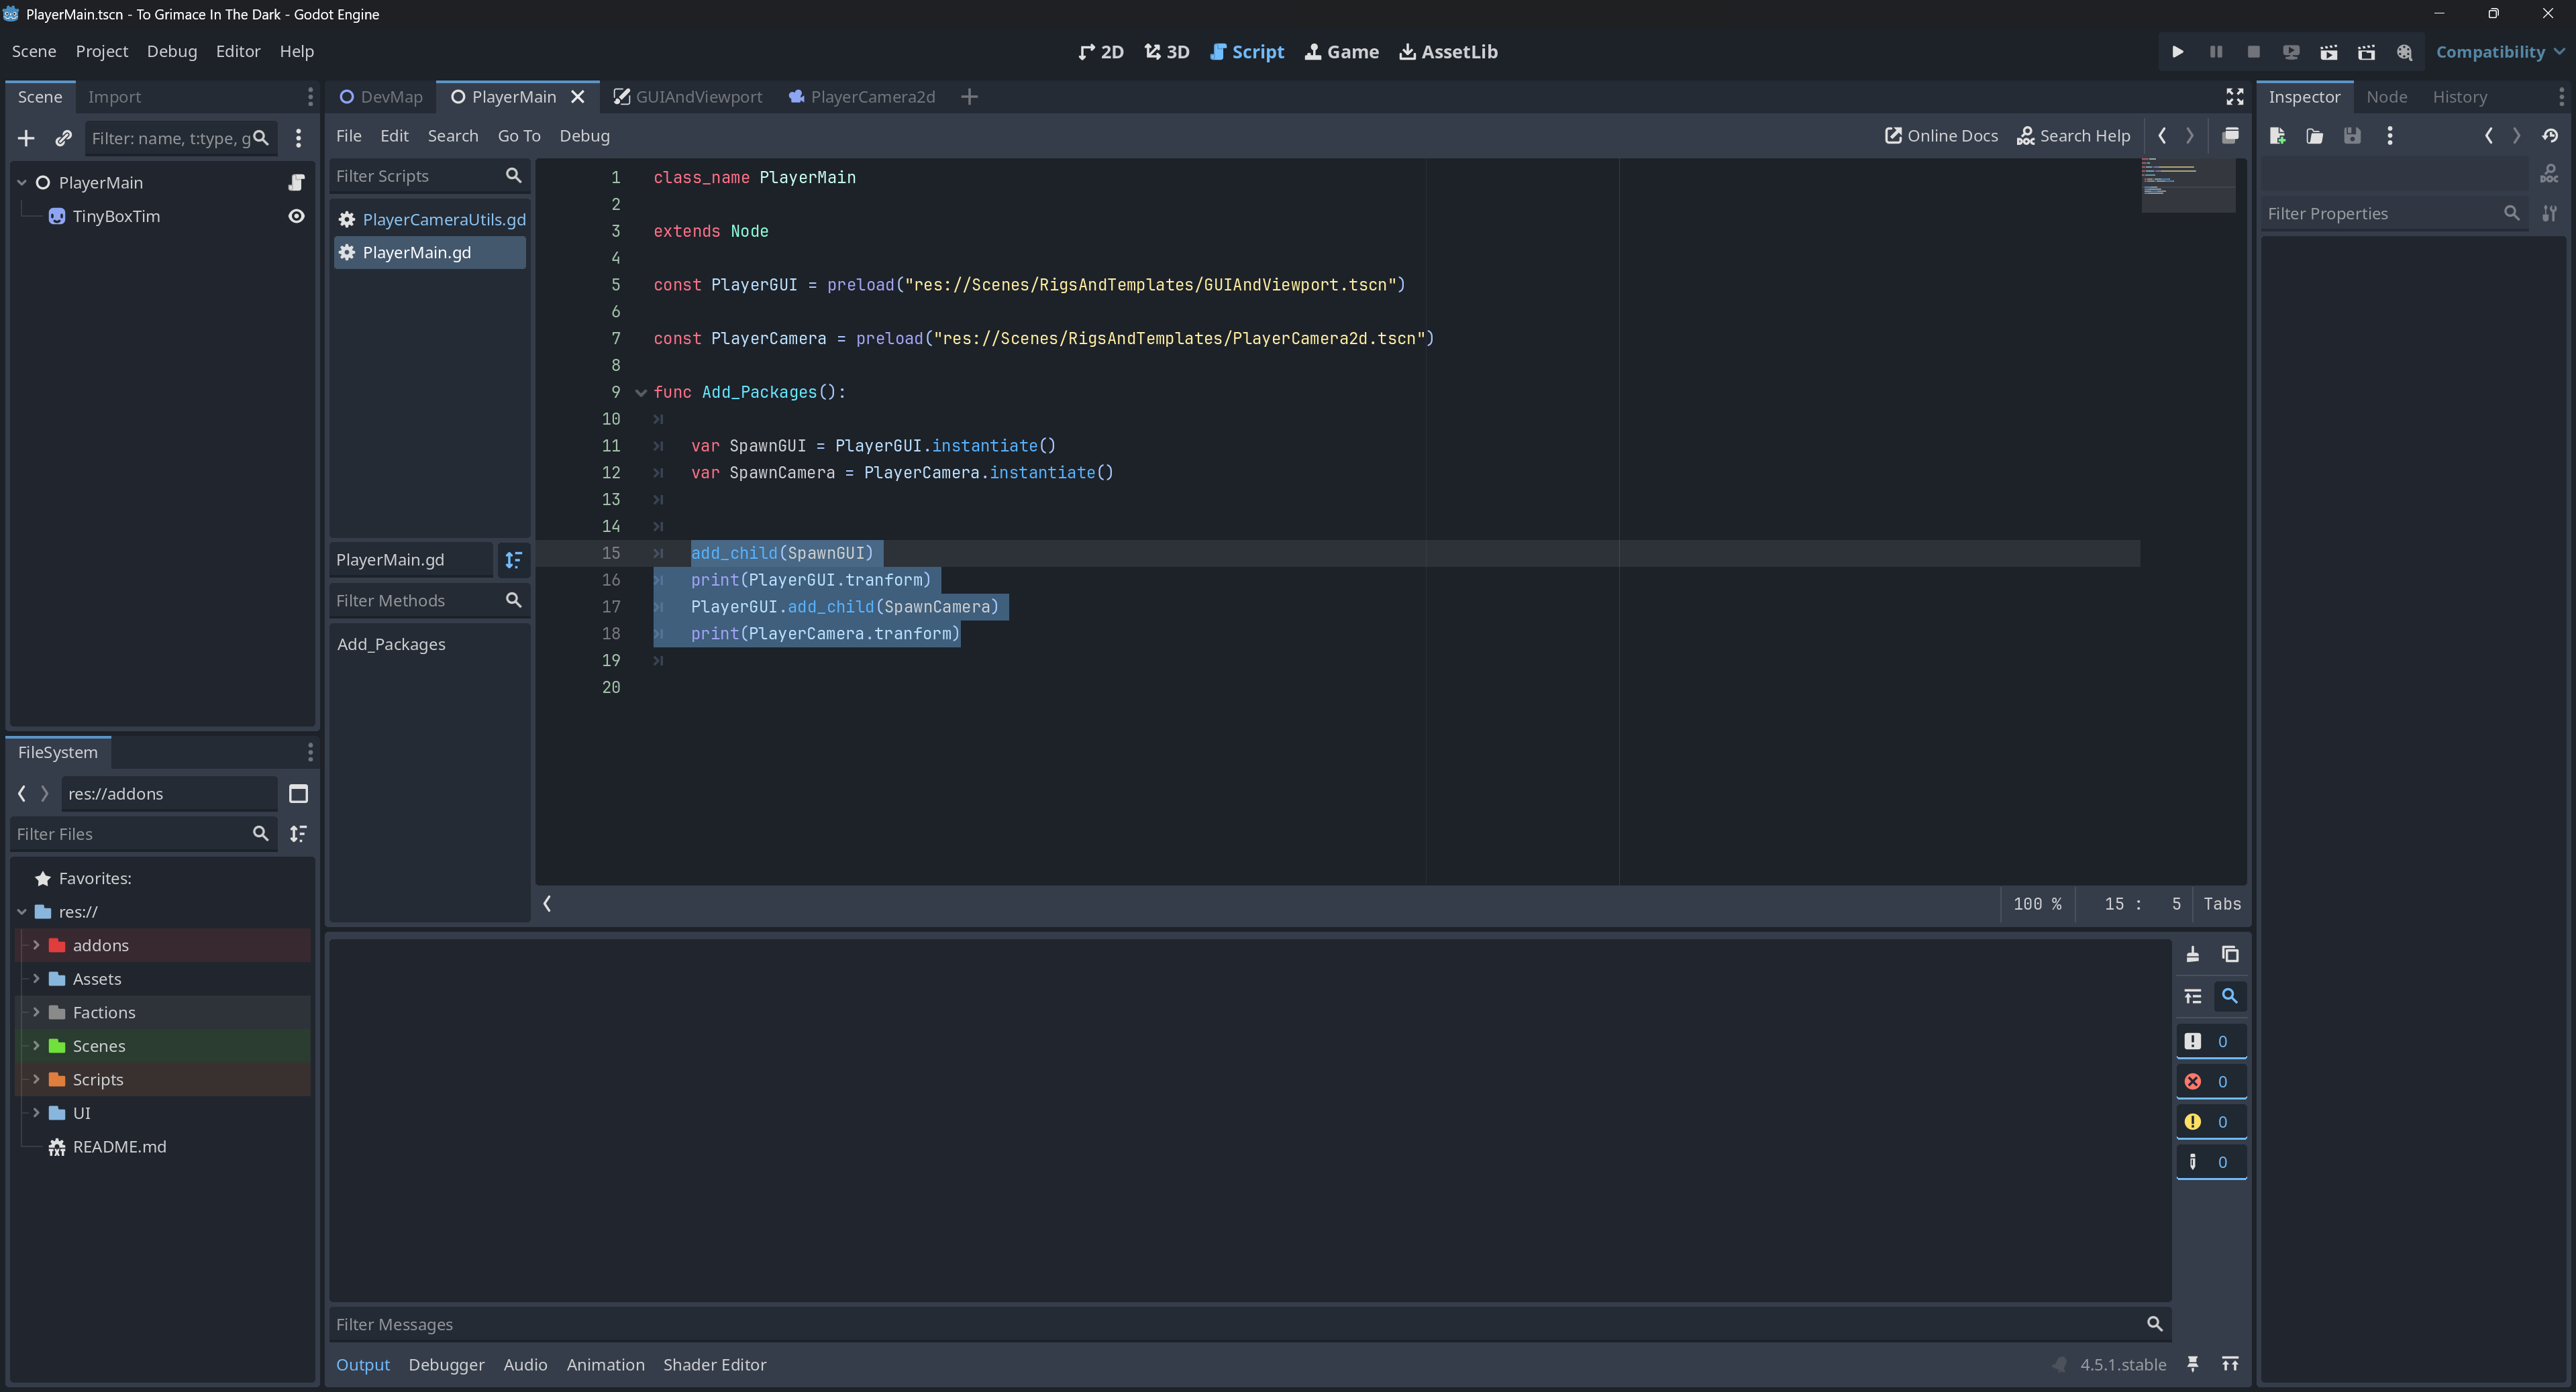Instantiate child scene with link icon
Image resolution: width=2576 pixels, height=1392 pixels.
tap(63, 138)
